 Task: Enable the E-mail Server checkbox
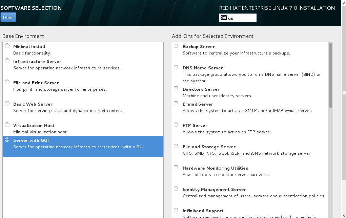click(176, 103)
